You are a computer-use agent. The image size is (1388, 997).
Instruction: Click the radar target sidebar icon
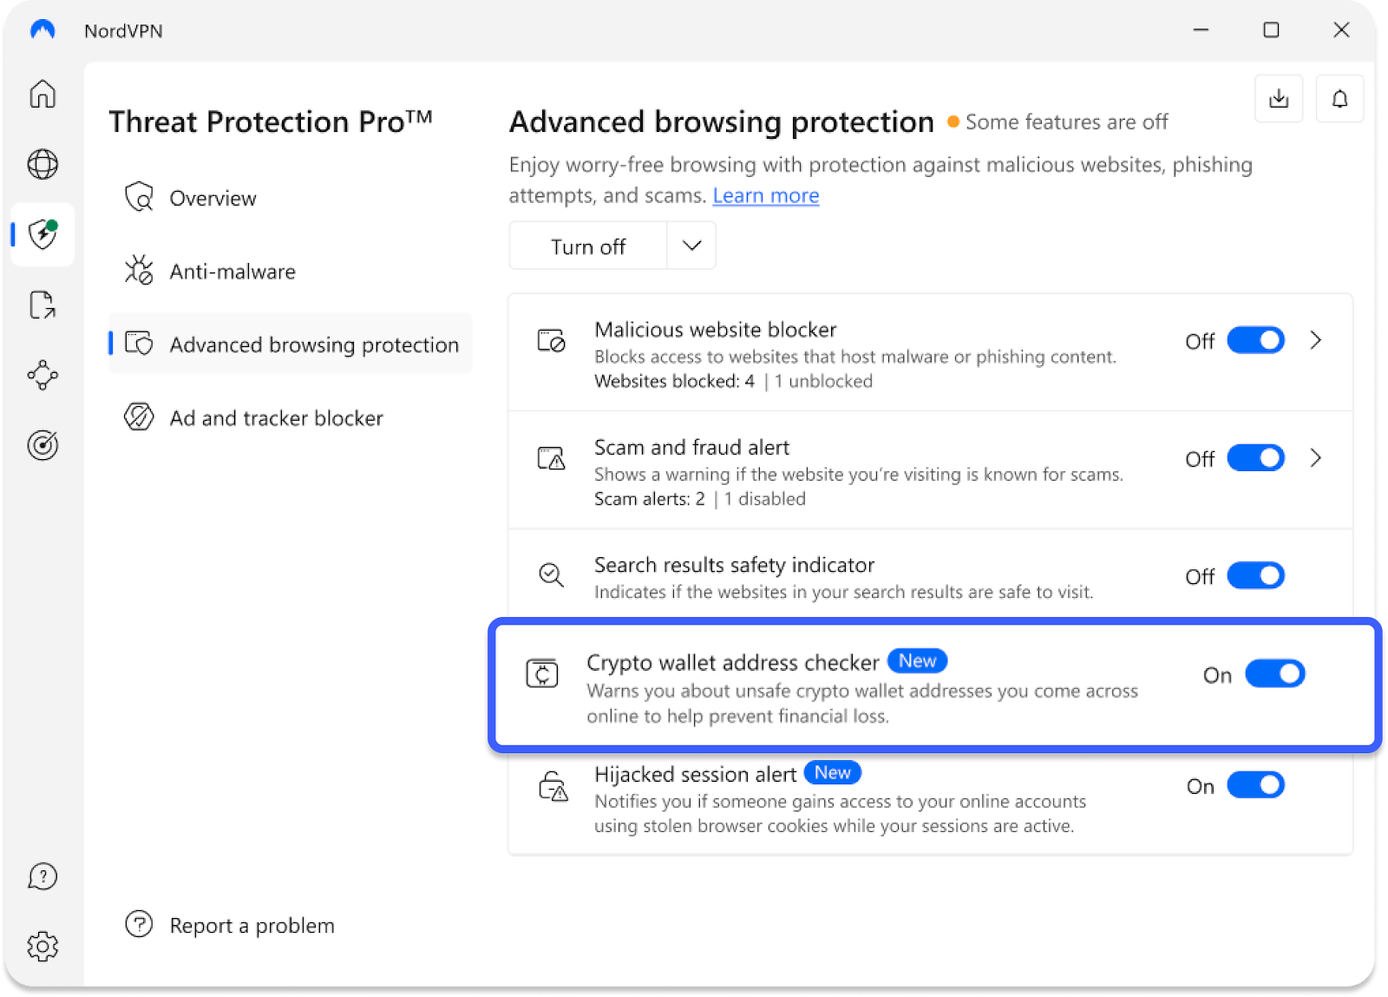[x=43, y=445]
